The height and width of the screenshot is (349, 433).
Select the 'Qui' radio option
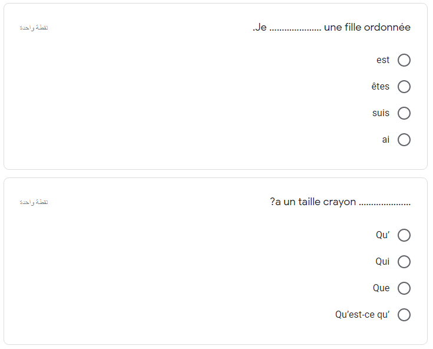(x=404, y=262)
